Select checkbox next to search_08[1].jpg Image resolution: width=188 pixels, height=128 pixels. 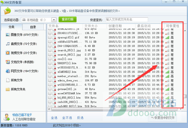coord(50,55)
